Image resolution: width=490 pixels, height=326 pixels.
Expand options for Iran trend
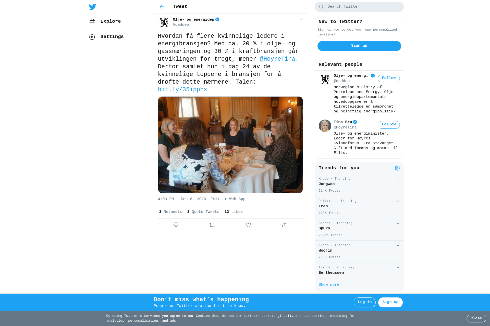point(398,201)
